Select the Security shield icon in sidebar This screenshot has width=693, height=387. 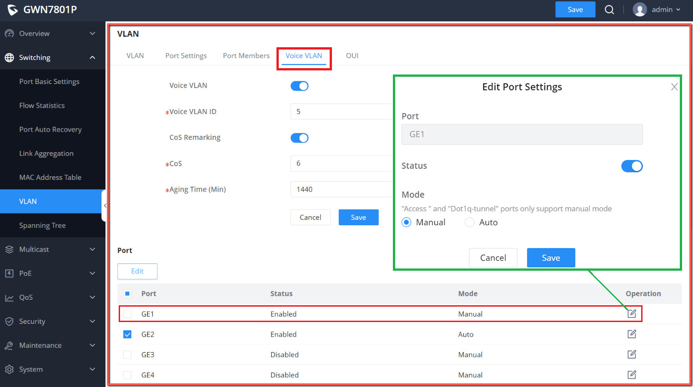point(9,321)
